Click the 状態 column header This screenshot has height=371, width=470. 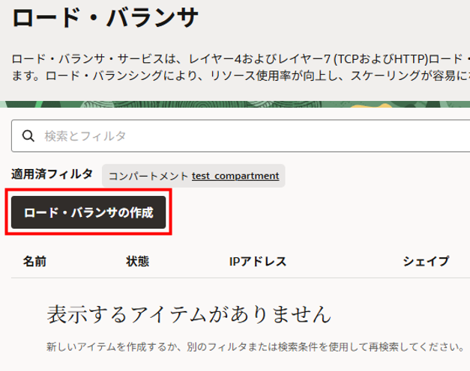point(138,261)
